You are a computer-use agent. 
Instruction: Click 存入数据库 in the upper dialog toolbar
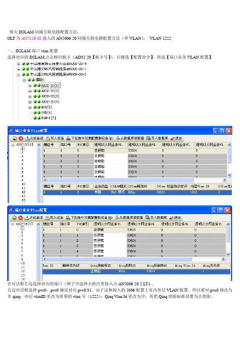point(157,138)
